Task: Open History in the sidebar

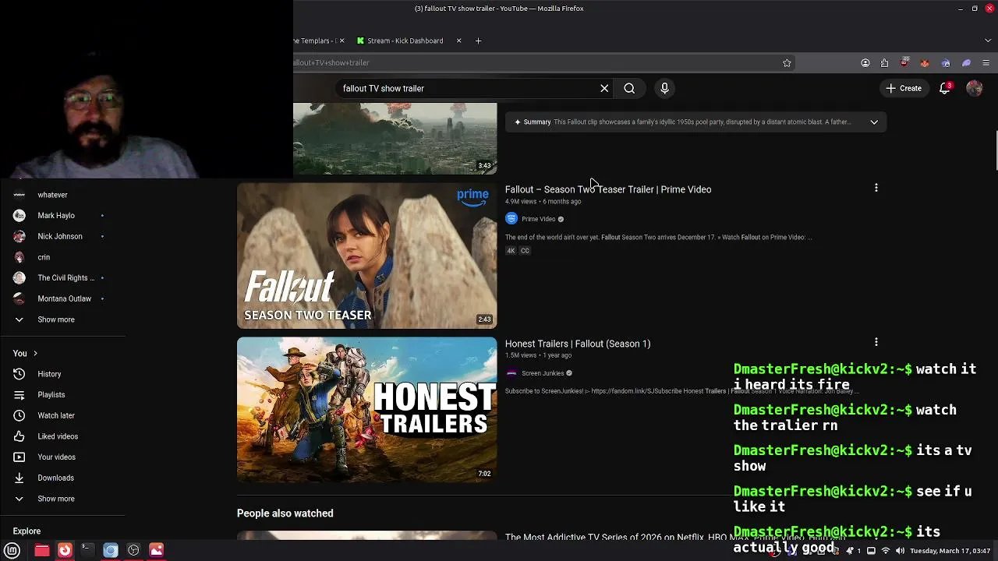Action: 49,374
